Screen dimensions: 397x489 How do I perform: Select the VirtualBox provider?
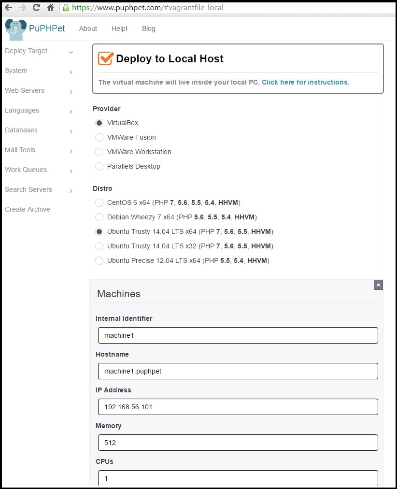point(99,123)
